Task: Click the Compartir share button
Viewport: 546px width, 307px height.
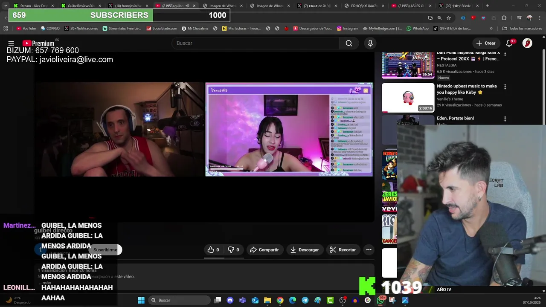Action: point(264,250)
